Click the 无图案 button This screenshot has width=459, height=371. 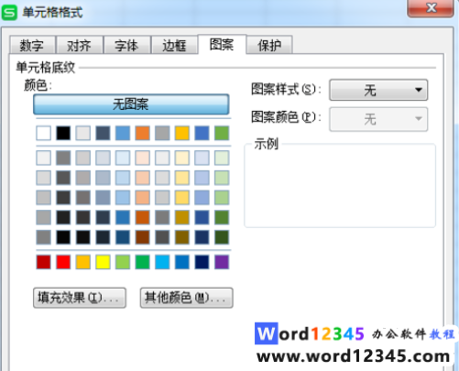(131, 104)
